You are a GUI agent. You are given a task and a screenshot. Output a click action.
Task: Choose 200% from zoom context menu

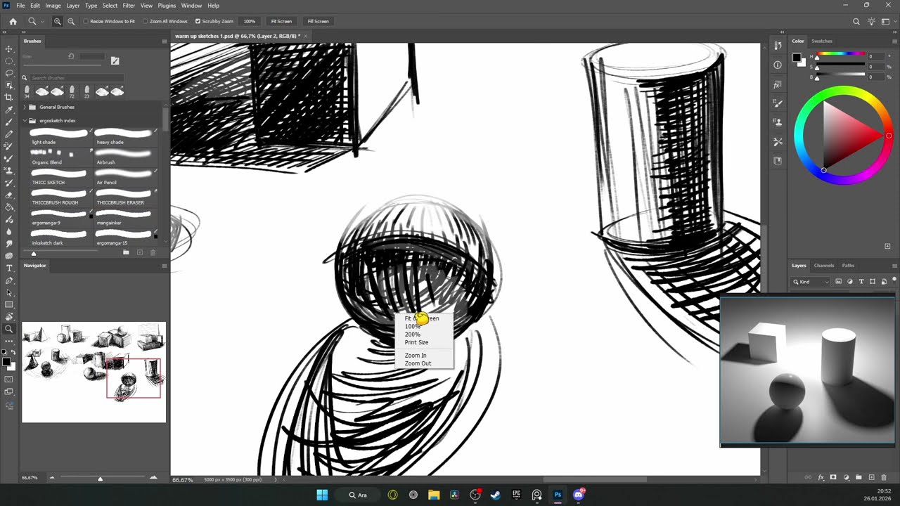coord(413,335)
